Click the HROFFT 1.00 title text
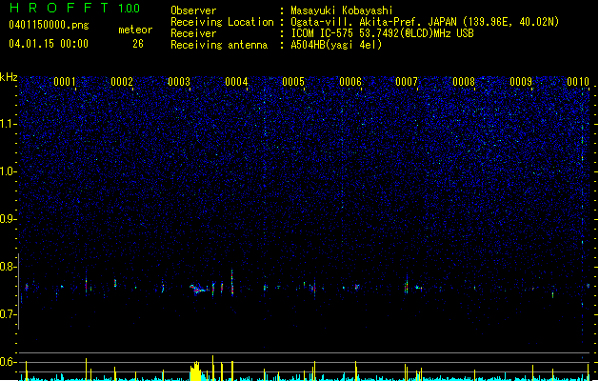This screenshot has height=381, width=599. [x=74, y=8]
